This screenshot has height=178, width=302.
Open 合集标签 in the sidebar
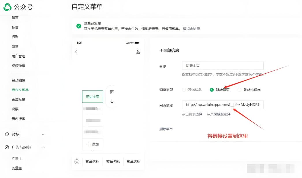pos(18,99)
